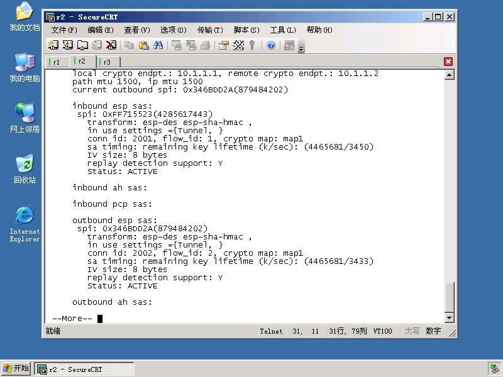Image resolution: width=503 pixels, height=377 pixels.
Task: Click the Copy toolbar icon
Action: point(130,45)
